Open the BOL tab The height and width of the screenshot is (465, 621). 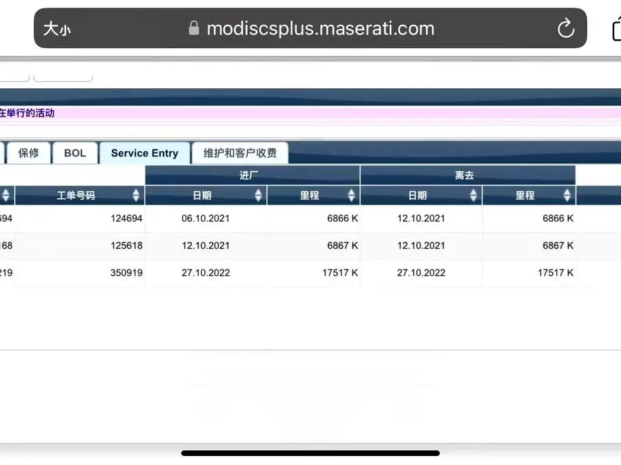[75, 153]
